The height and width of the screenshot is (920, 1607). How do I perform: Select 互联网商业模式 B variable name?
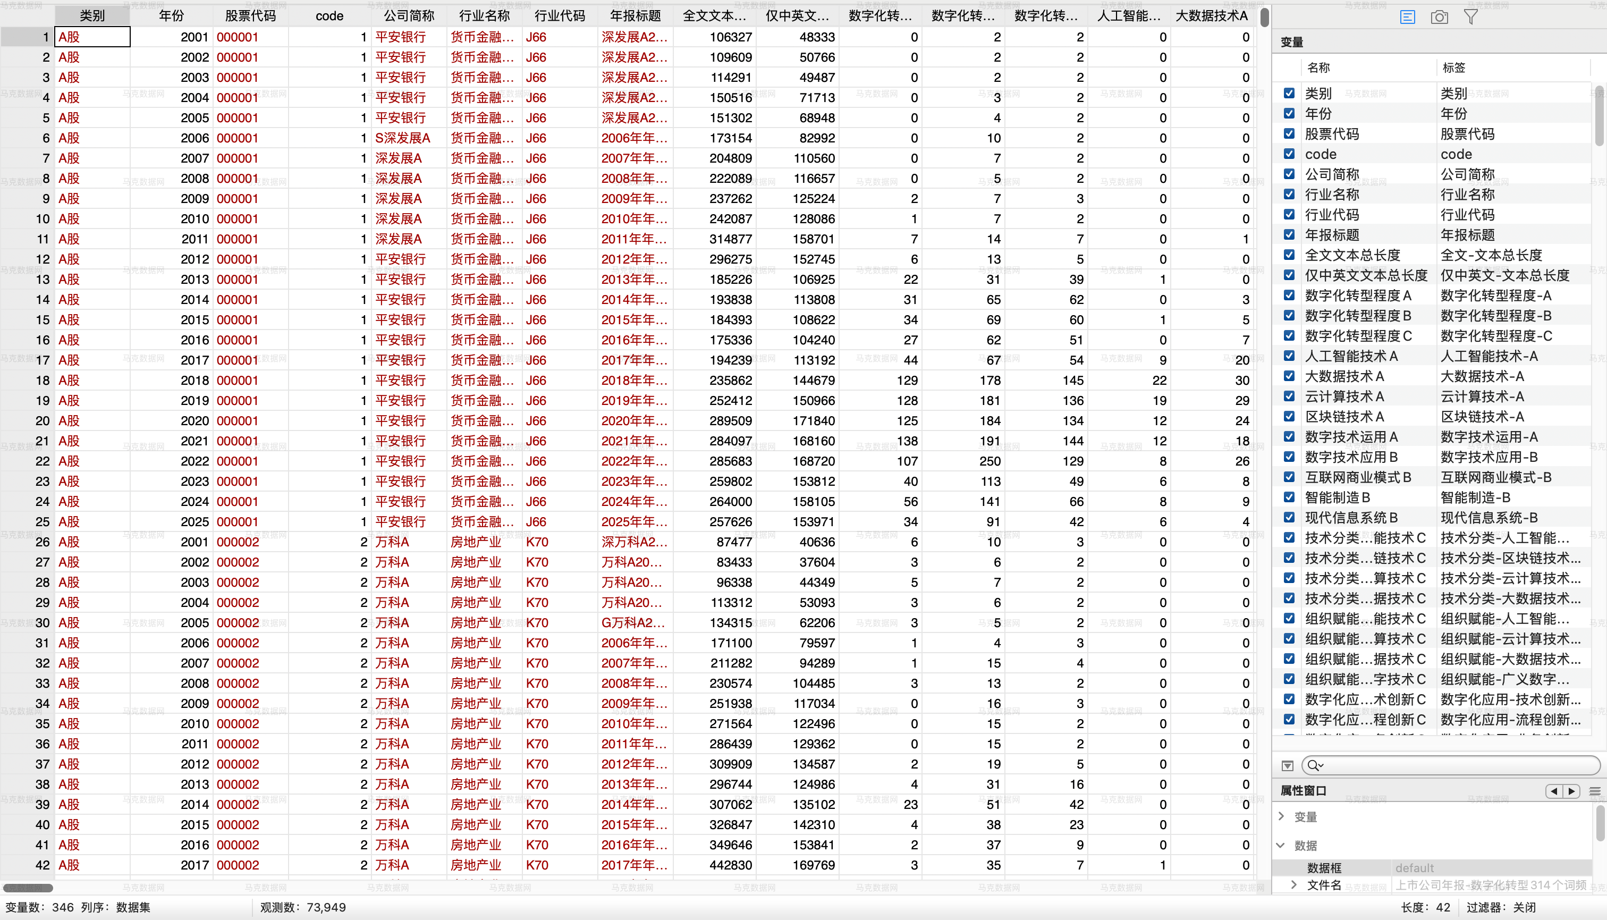[1358, 478]
